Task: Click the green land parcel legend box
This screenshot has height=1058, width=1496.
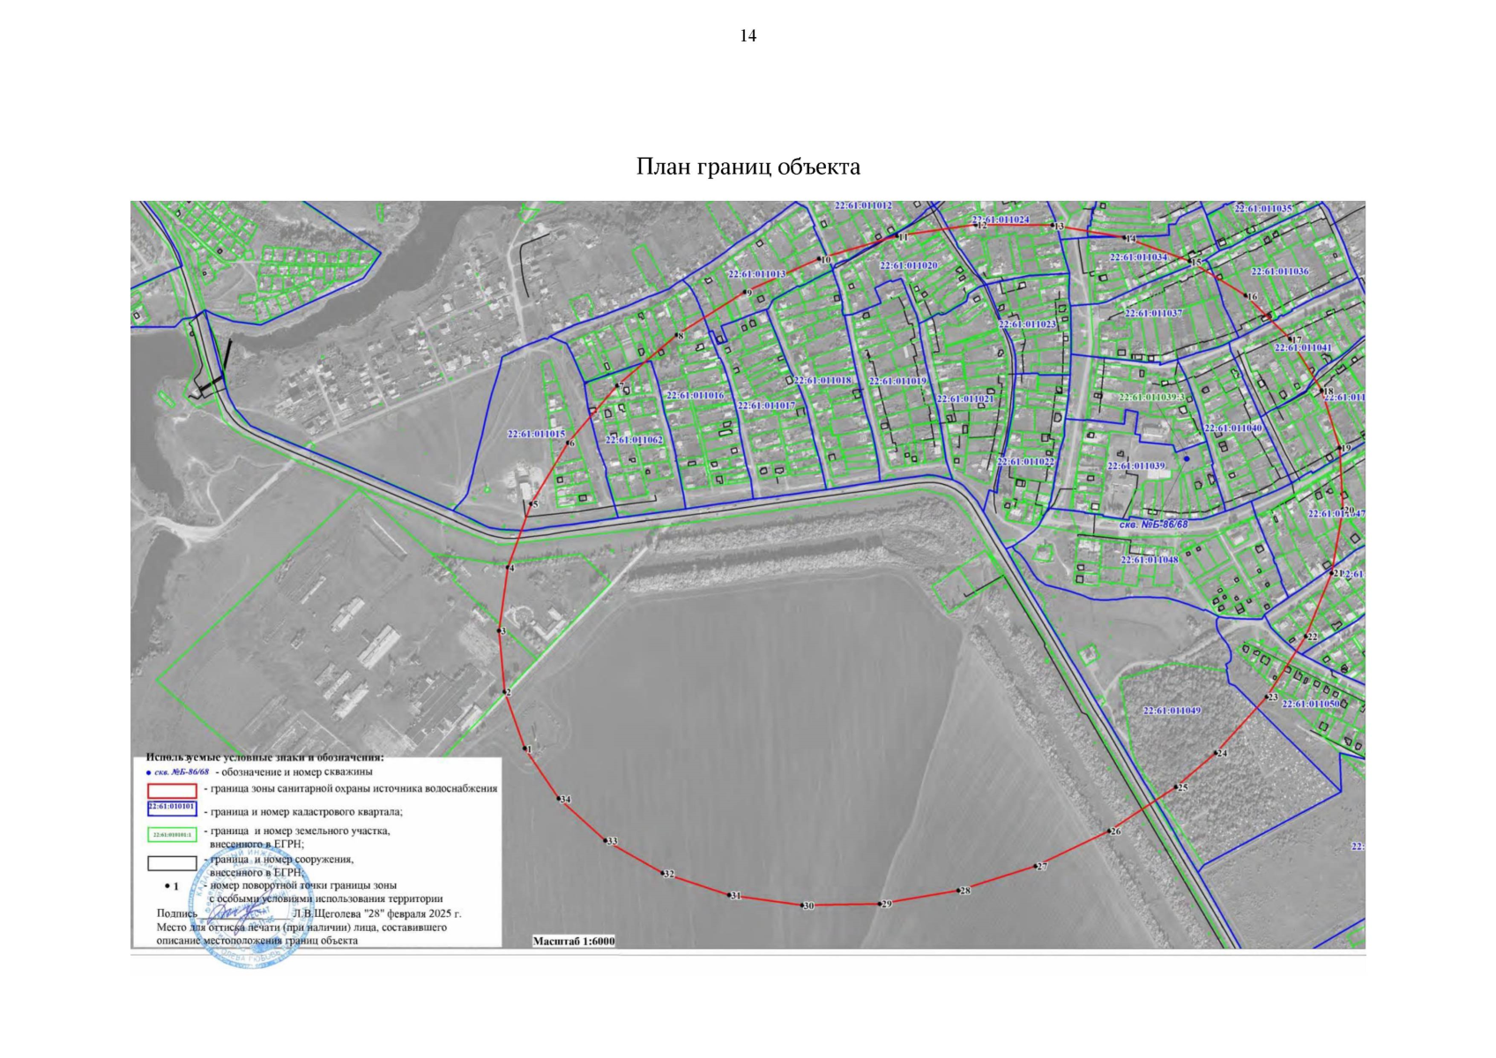Action: 171,834
